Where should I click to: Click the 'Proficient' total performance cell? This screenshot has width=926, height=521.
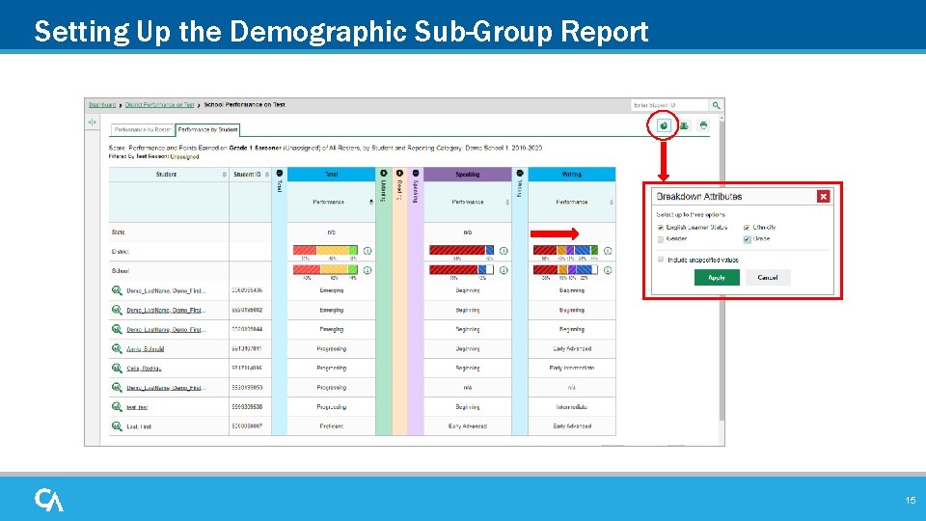pos(331,425)
